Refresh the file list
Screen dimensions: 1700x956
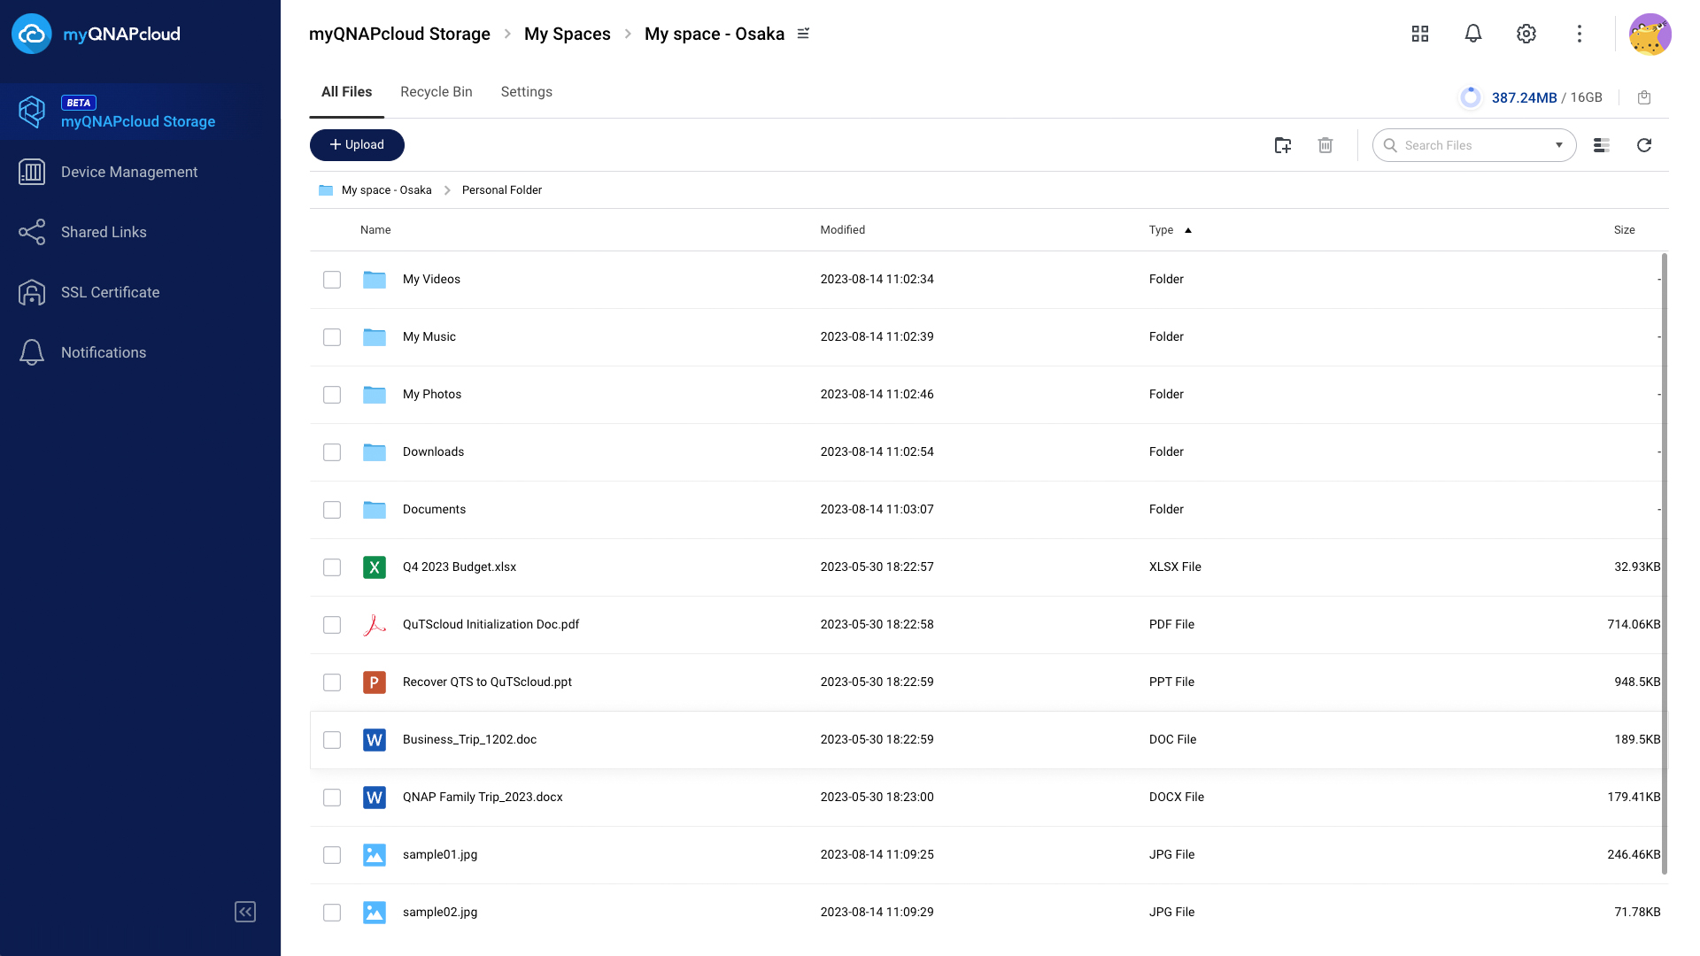tap(1644, 145)
